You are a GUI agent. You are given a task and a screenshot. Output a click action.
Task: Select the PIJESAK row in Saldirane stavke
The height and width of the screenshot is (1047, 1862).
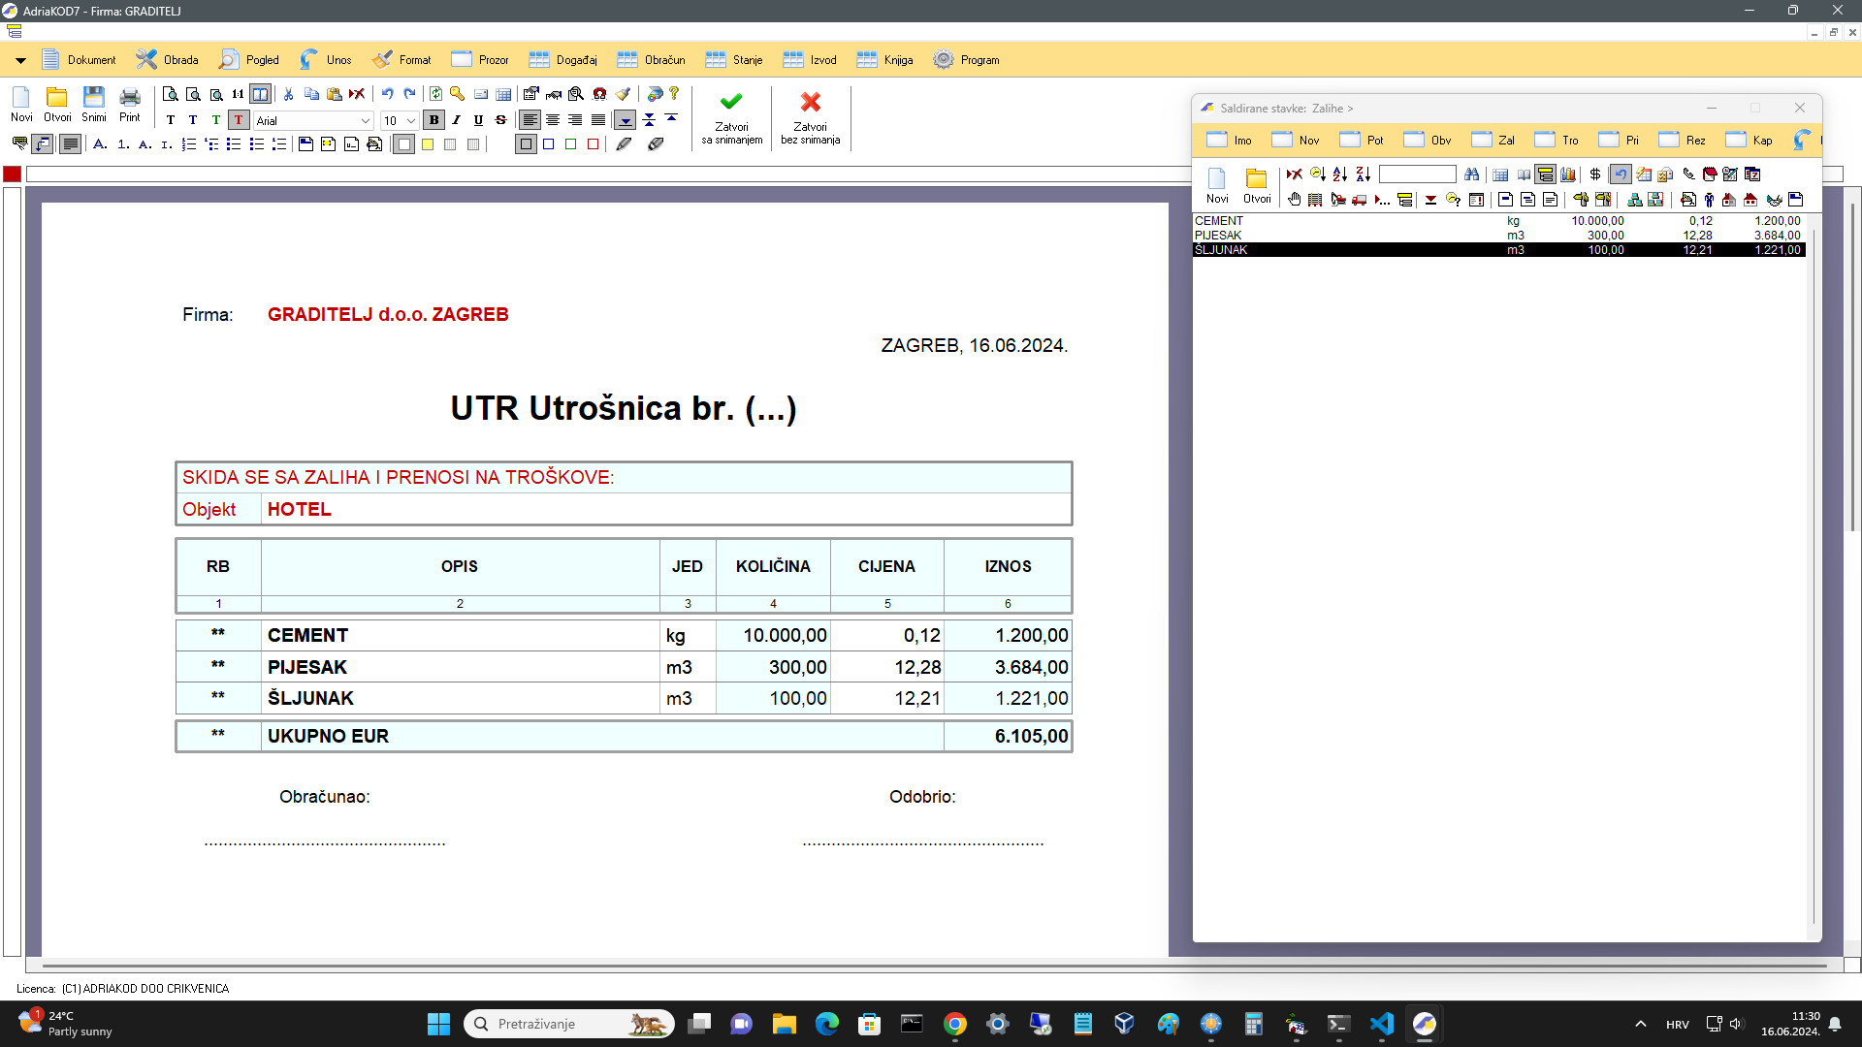pyautogui.click(x=1498, y=236)
